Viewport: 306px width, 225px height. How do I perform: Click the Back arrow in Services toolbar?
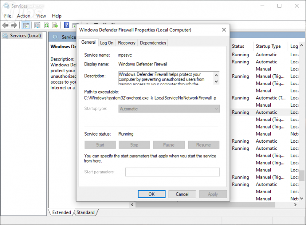pyautogui.click(x=5, y=25)
